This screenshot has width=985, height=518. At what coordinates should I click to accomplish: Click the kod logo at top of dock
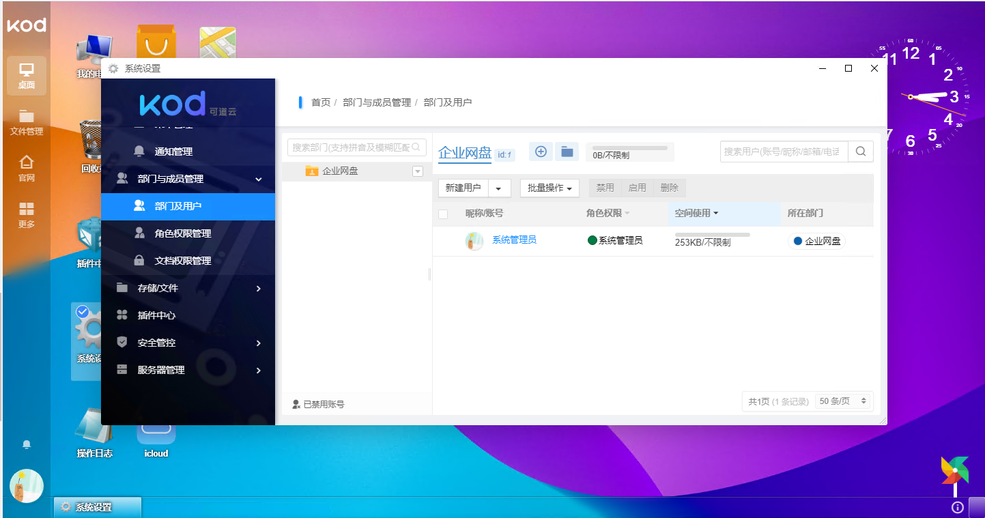[x=27, y=25]
